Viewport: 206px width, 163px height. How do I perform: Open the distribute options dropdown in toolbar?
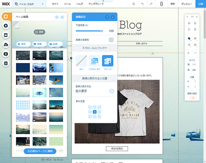[x=189, y=45]
